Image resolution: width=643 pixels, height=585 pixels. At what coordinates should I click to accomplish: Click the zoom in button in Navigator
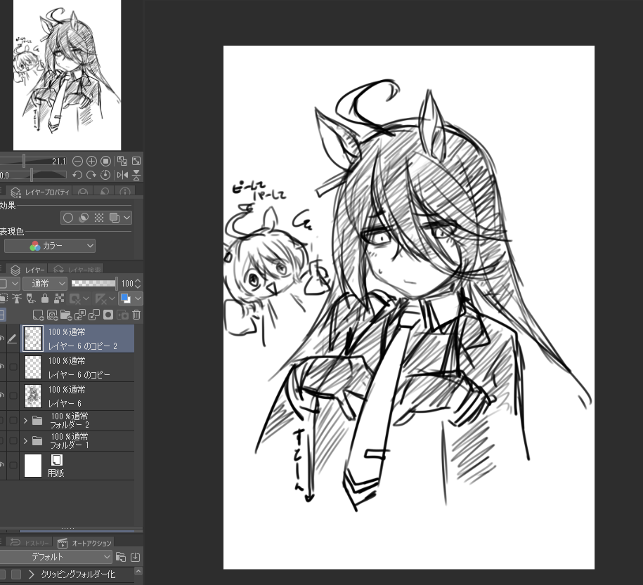click(91, 161)
